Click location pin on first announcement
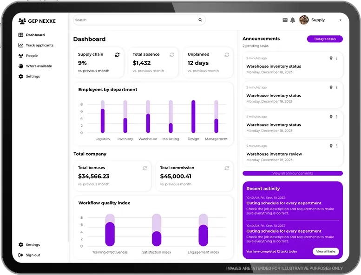 [x=331, y=58]
